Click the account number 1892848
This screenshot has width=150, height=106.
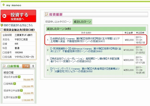click(x=19, y=52)
